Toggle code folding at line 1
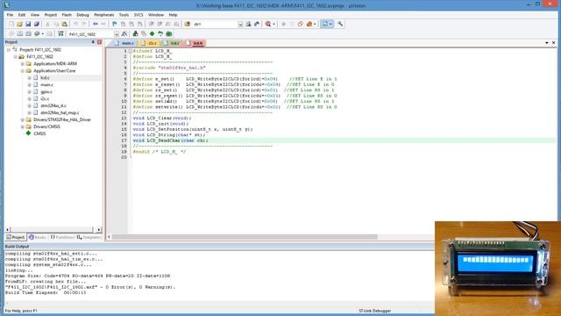 130,51
